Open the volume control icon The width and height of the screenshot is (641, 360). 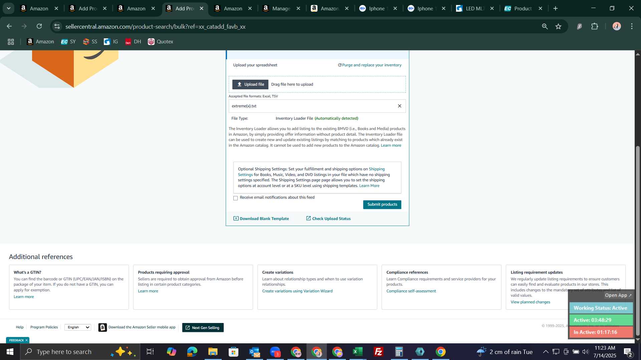585,352
